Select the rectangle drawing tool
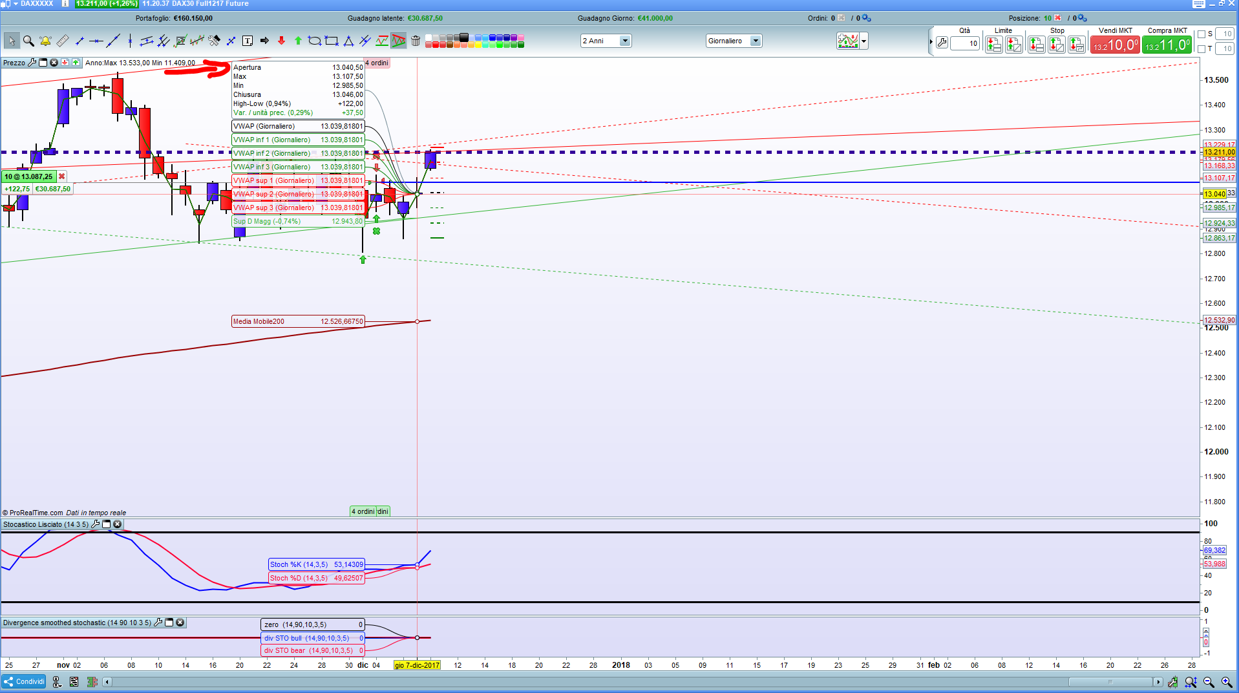Screen dimensions: 1239x693 tap(332, 41)
